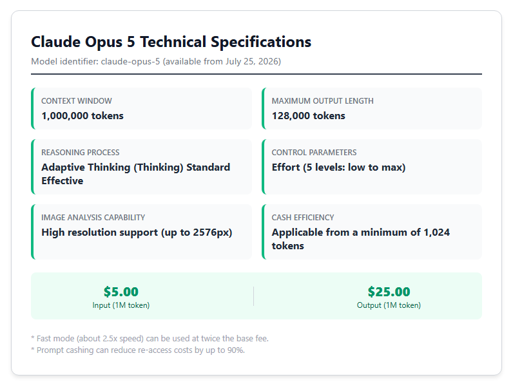This screenshot has width=513, height=389.
Task: Open the Maximum Output Length card
Action: point(372,109)
